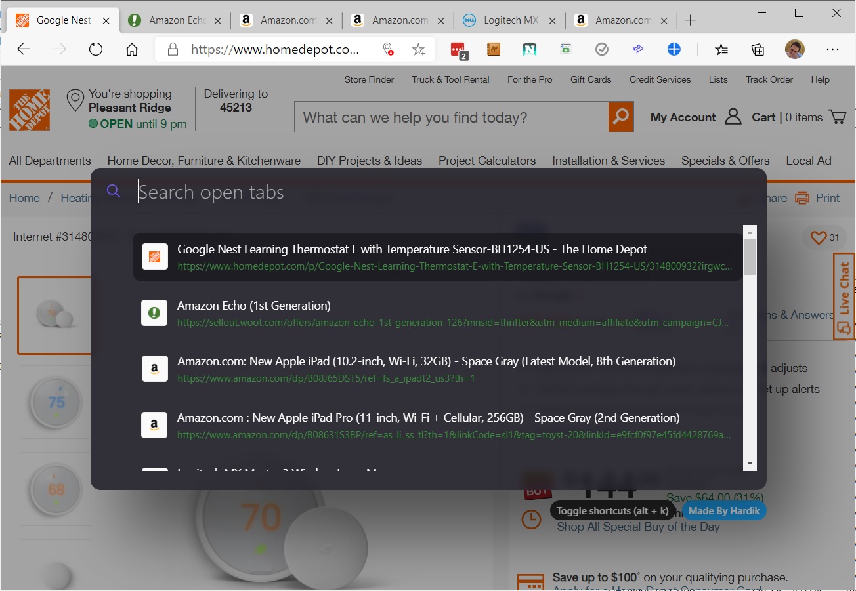Click the browser back arrow

tap(24, 49)
